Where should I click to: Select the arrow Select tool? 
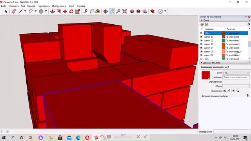[6, 11]
